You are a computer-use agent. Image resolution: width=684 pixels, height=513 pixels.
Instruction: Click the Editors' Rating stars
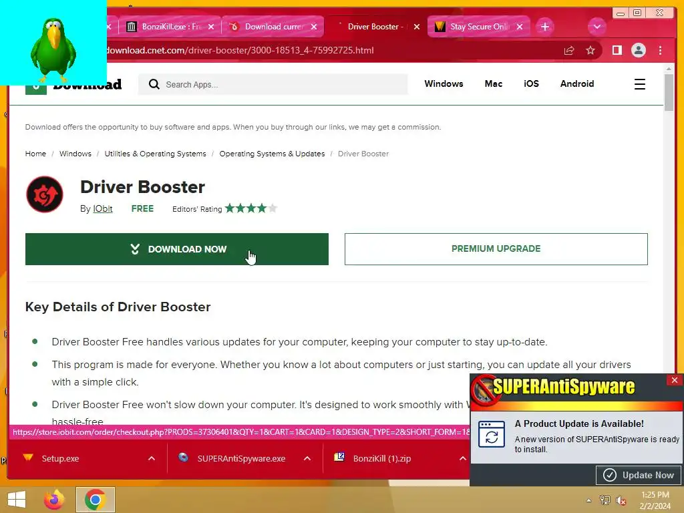(251, 208)
